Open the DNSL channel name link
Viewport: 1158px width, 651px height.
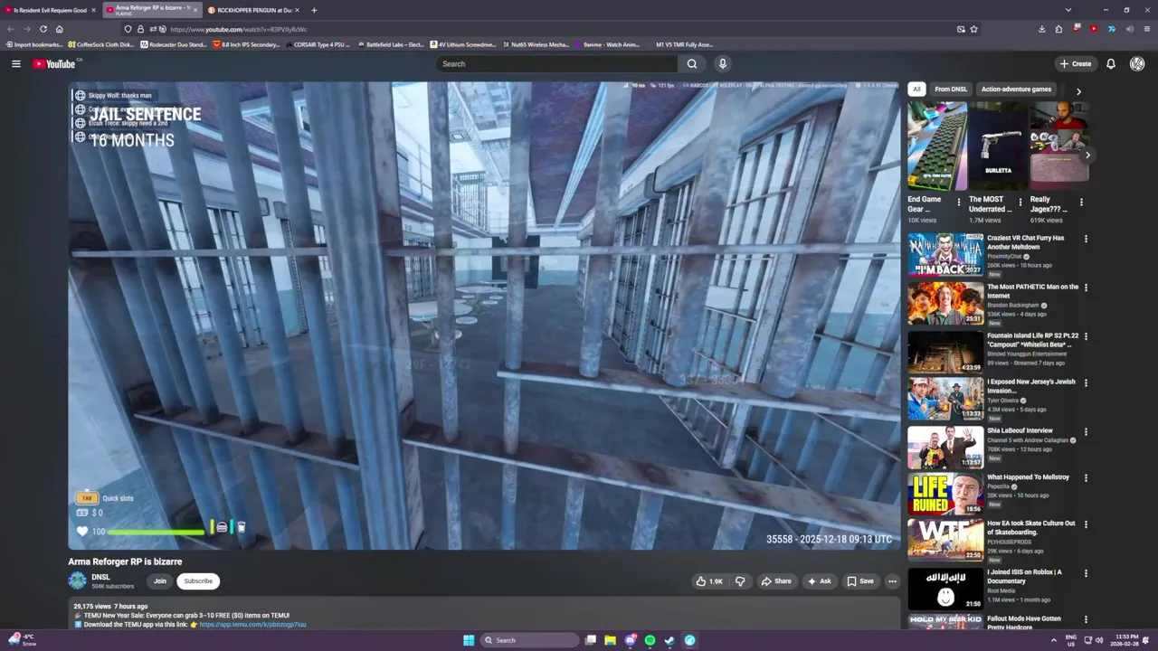tap(100, 577)
